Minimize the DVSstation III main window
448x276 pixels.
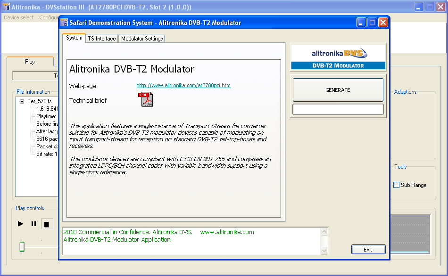point(419,7)
